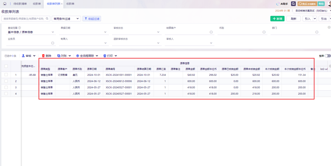Switch to the 待收款清单 tab
331x166 pixels.
pyautogui.click(x=20, y=4)
